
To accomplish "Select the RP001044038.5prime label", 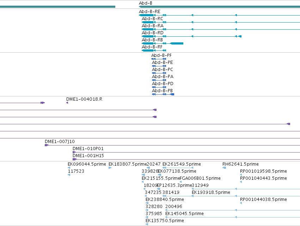I will pos(263,200).
